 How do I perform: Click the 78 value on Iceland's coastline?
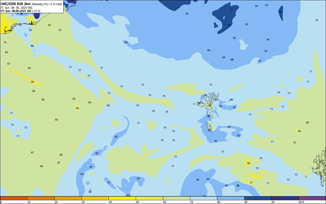[20, 25]
